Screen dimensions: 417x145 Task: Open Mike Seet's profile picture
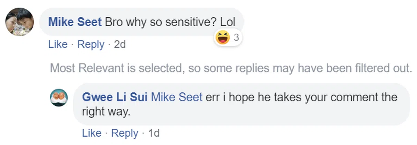click(19, 22)
